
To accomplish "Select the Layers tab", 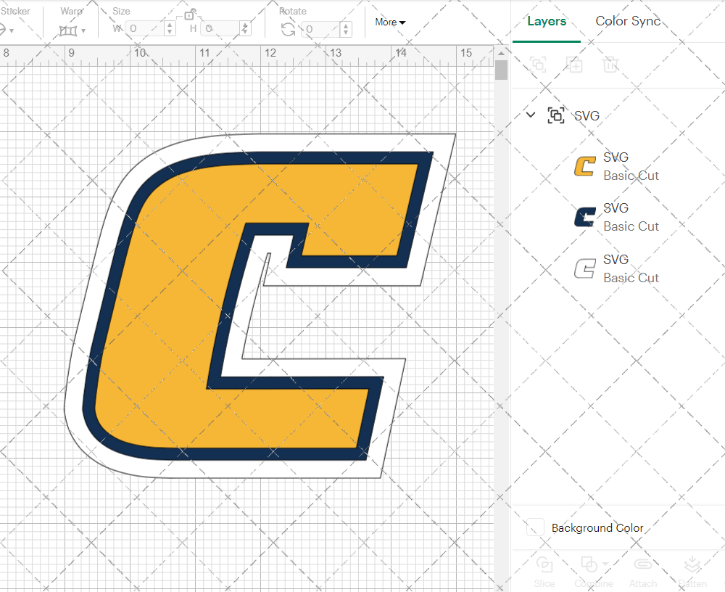I will pyautogui.click(x=547, y=21).
